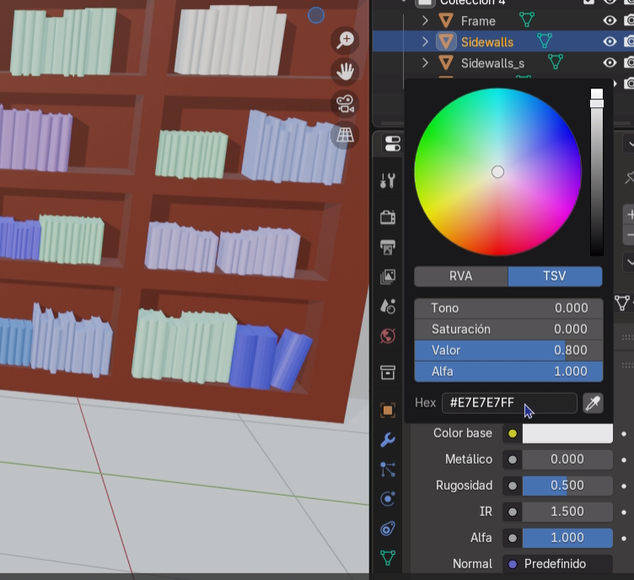Click the pan view hand icon
This screenshot has width=634, height=580.
click(345, 72)
